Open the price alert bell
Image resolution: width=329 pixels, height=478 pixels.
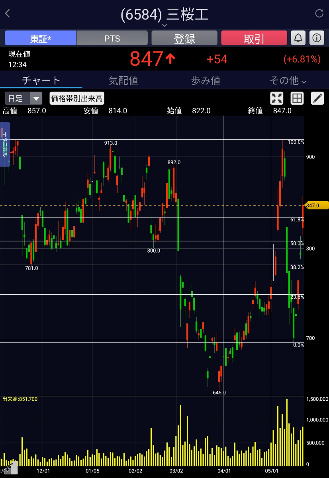coord(298,38)
